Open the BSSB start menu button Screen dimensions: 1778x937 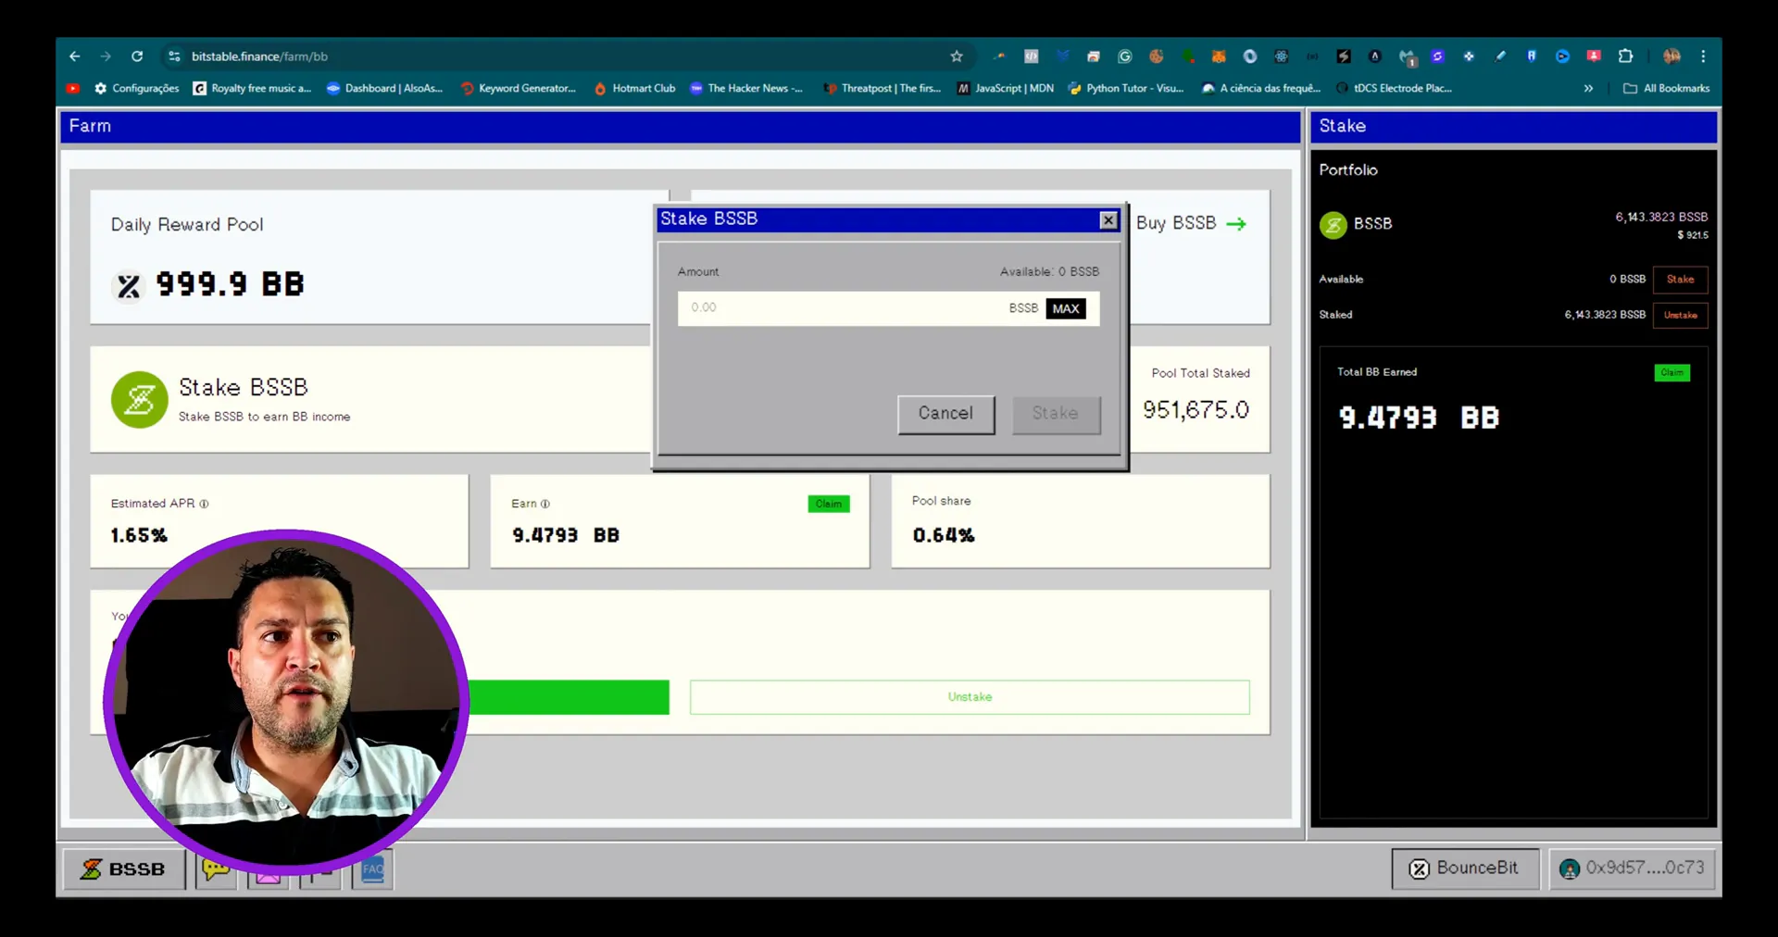pos(124,869)
